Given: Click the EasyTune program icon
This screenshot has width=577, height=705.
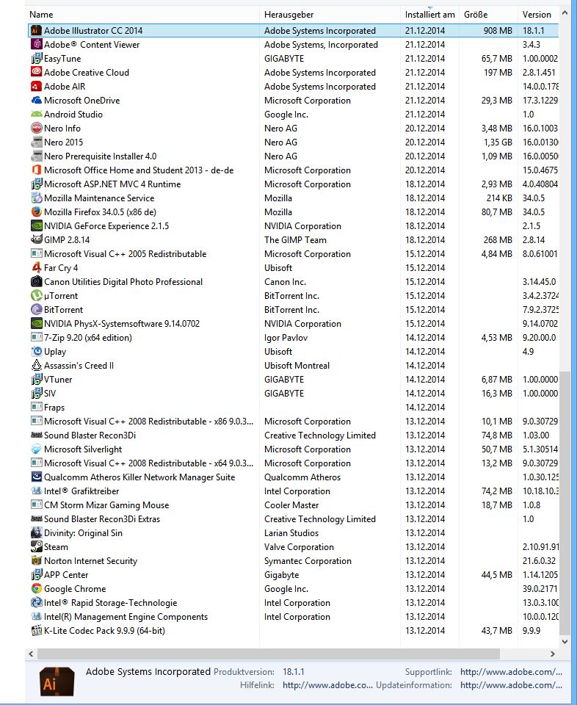Looking at the screenshot, I should pyautogui.click(x=37, y=59).
